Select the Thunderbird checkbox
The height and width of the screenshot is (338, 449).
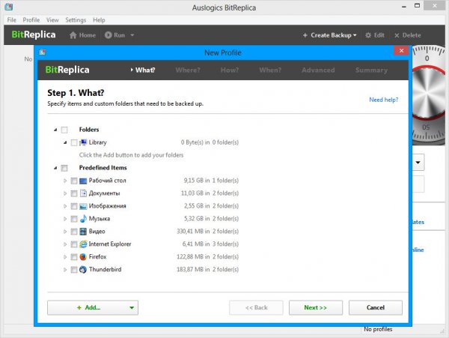[74, 270]
